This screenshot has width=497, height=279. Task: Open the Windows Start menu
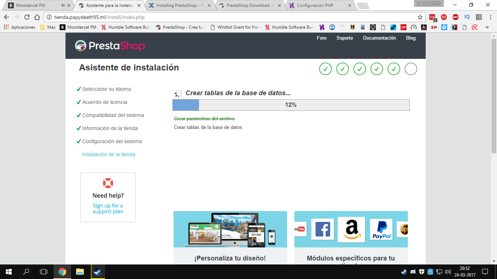coord(8,272)
